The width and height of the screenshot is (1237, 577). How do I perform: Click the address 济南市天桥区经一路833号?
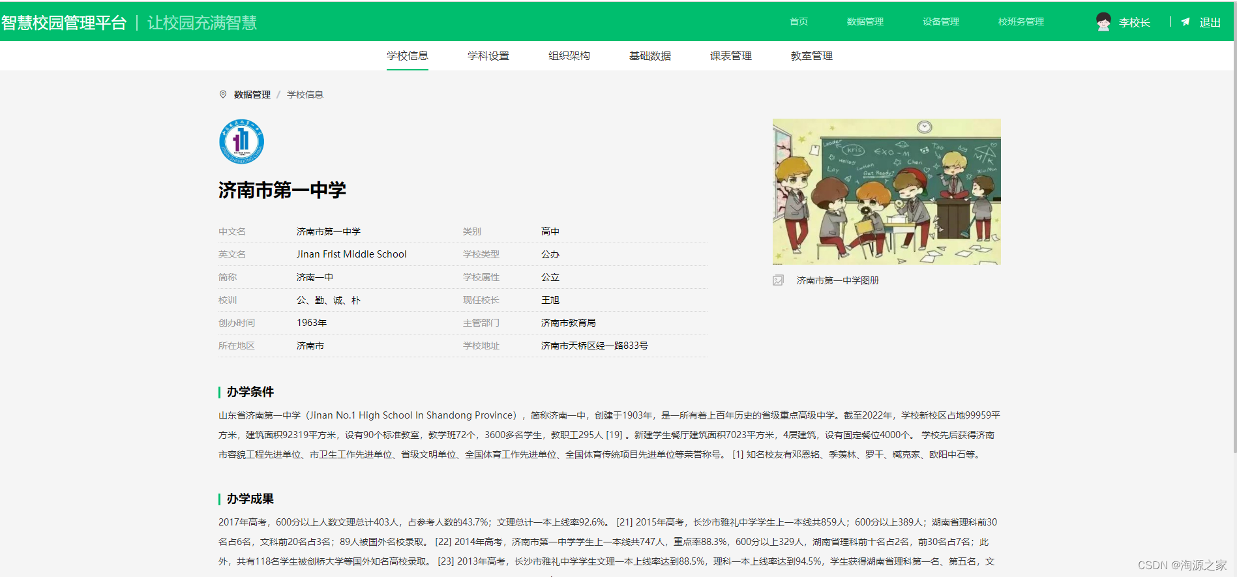595,346
